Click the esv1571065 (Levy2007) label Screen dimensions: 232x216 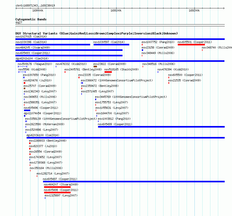97,91
